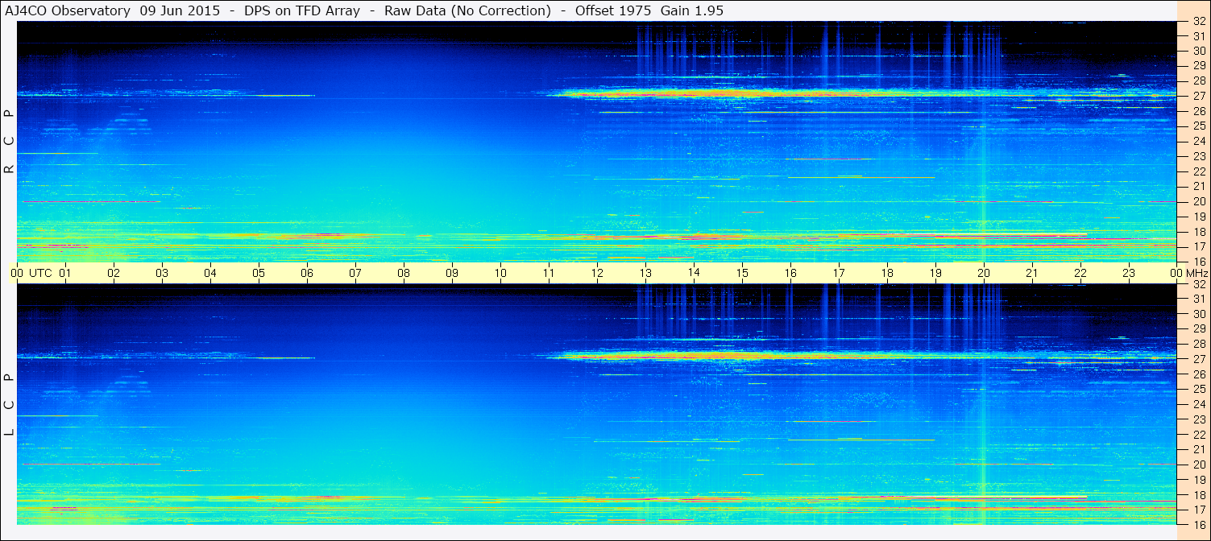Click "DPS on TFD Array" in the header
This screenshot has width=1211, height=541.
pos(302,10)
